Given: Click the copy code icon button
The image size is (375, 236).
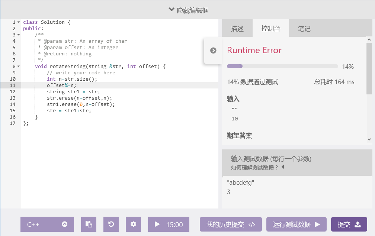Looking at the screenshot, I should tap(89, 224).
